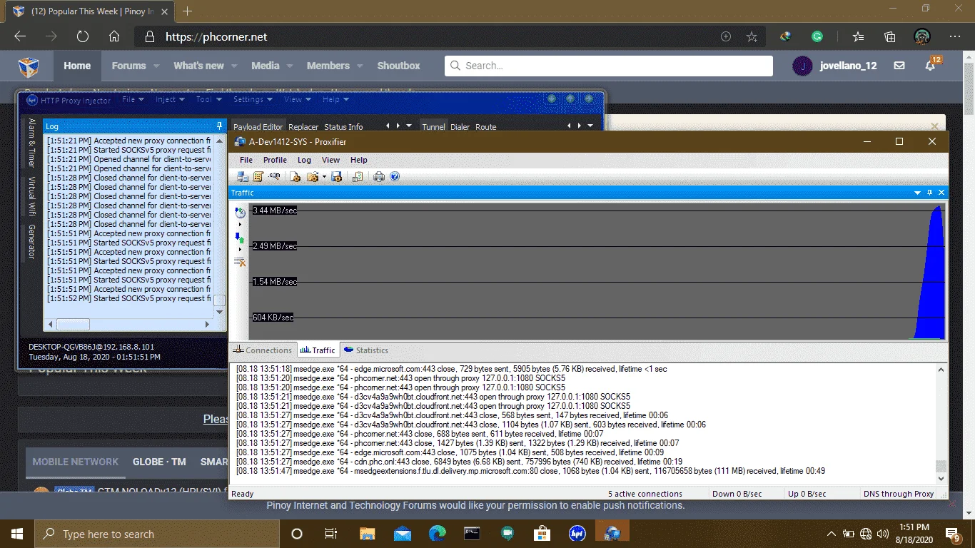Click the clear traffic graph icon

point(240,262)
